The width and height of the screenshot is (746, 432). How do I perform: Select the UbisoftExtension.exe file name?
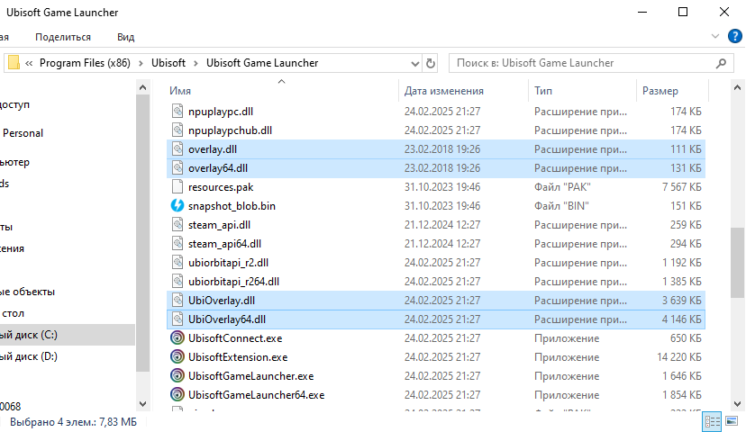pyautogui.click(x=238, y=357)
